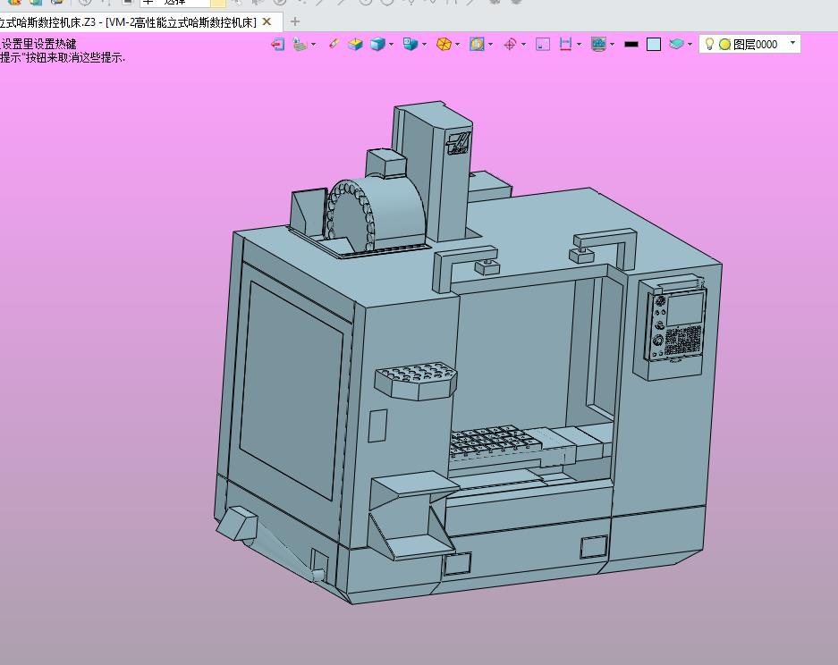Close the VM-2 document tab
This screenshot has height=665, width=838.
click(x=267, y=22)
